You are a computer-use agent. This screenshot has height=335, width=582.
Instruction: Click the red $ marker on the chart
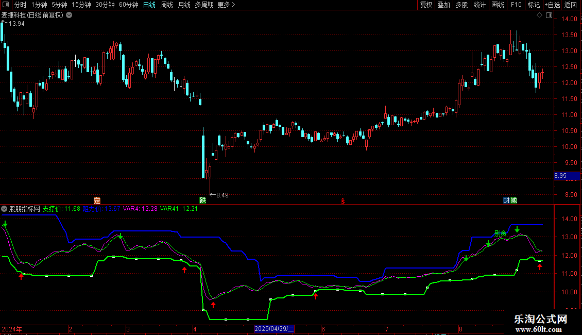tap(343, 201)
